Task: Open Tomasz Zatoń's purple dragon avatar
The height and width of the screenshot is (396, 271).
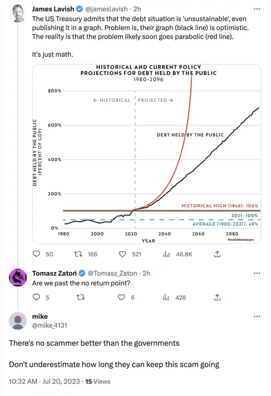Action: pyautogui.click(x=18, y=278)
